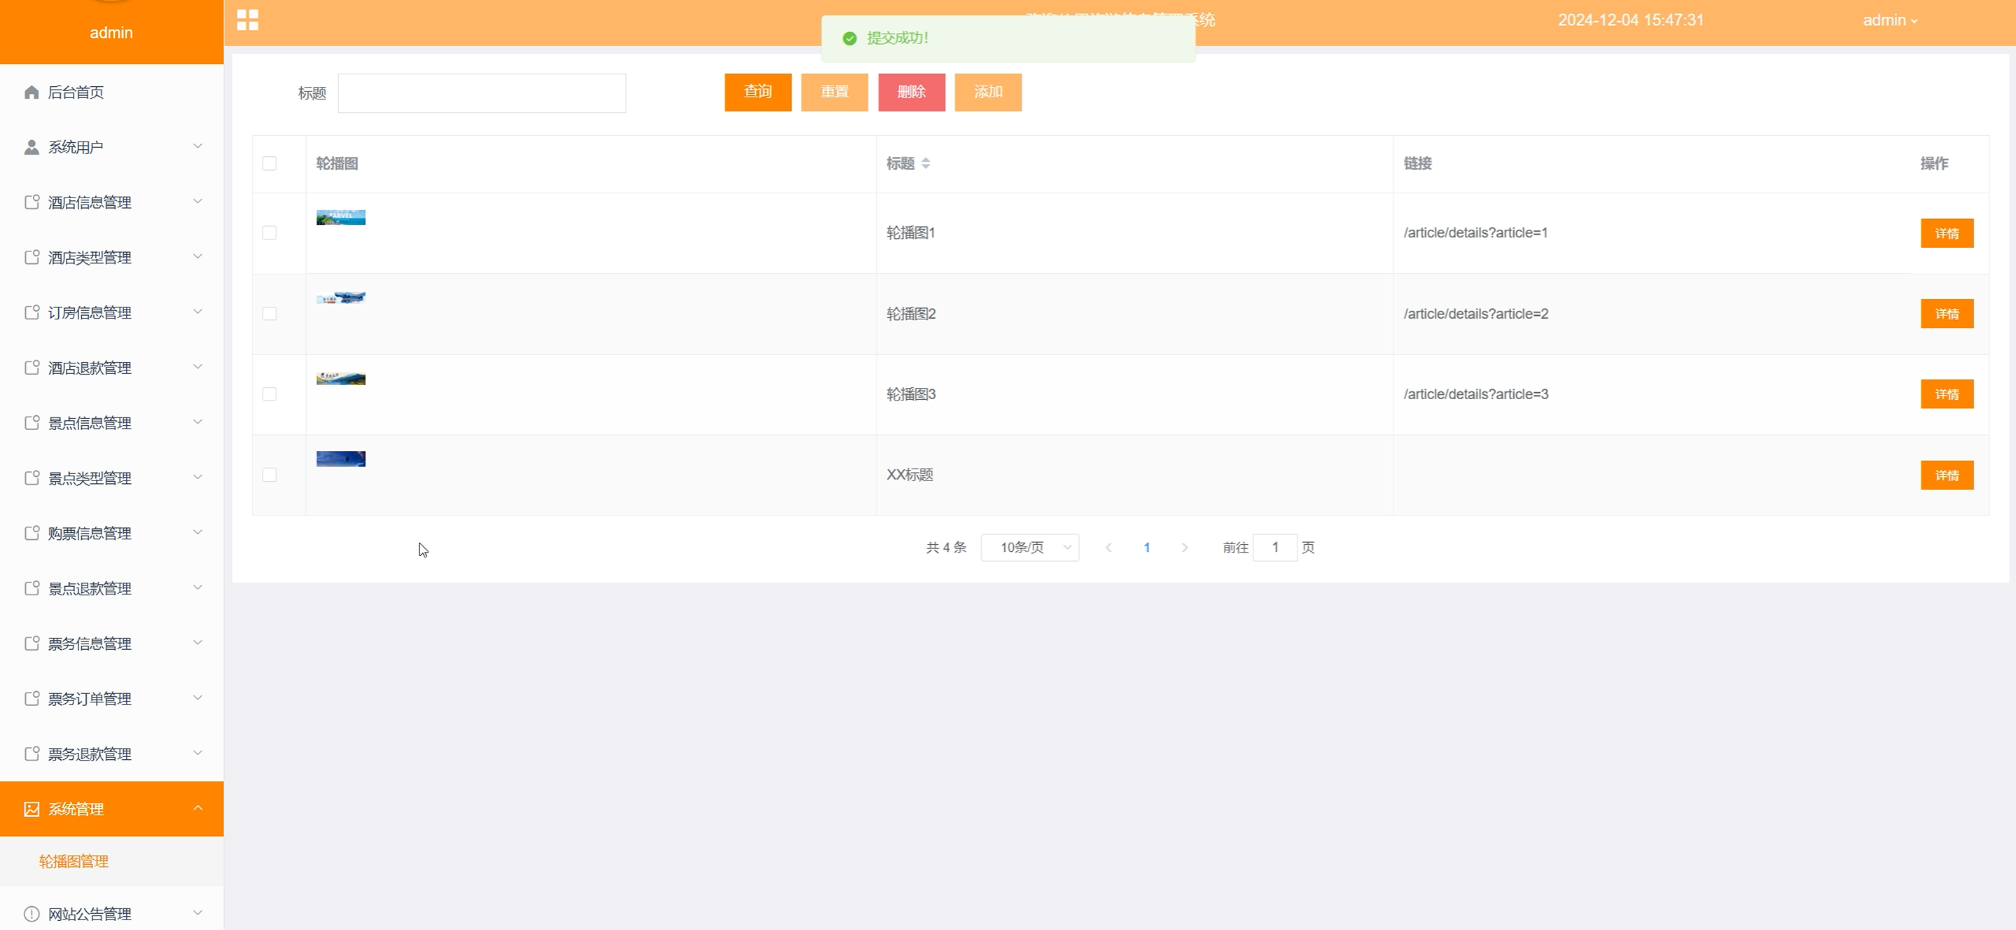The height and width of the screenshot is (930, 2016).
Task: Check the select-all checkbox in table header
Action: 269,164
